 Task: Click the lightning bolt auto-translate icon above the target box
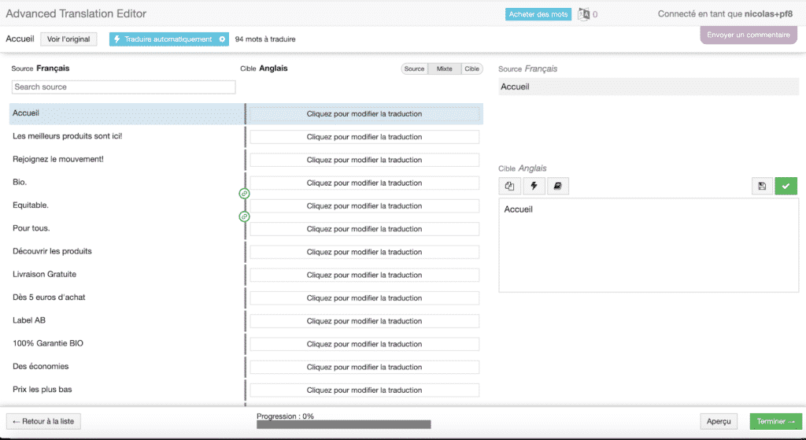pos(533,187)
